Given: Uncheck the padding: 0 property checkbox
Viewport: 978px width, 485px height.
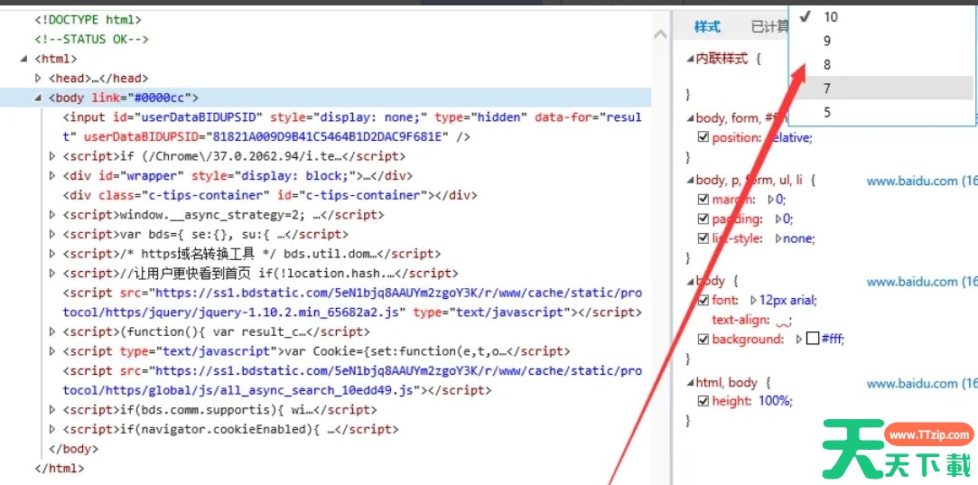Looking at the screenshot, I should tap(703, 219).
